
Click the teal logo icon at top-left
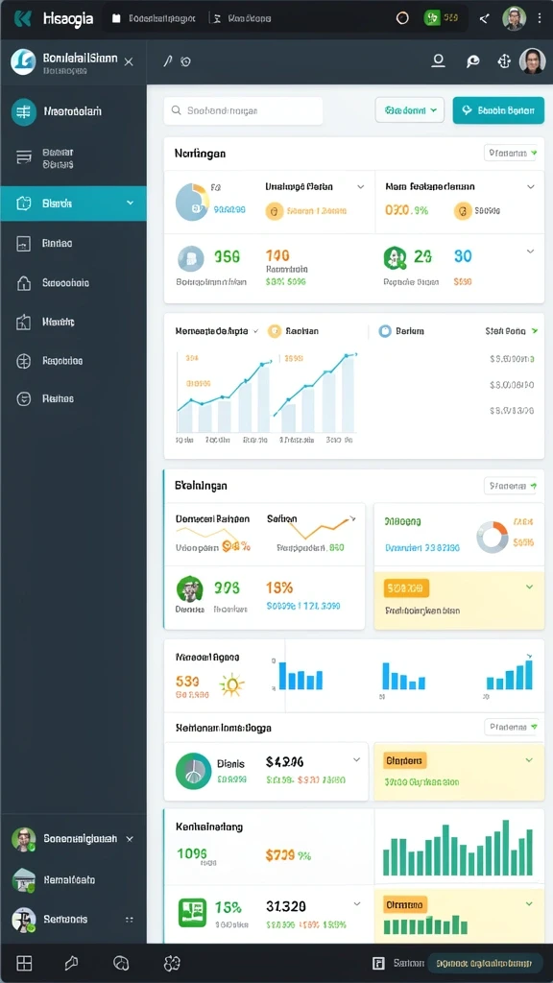point(23,18)
